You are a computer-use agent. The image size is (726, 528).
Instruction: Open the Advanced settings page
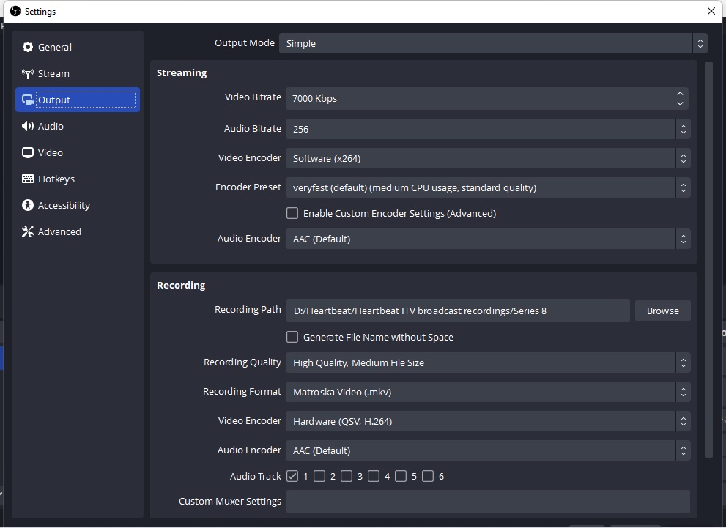coord(78,232)
